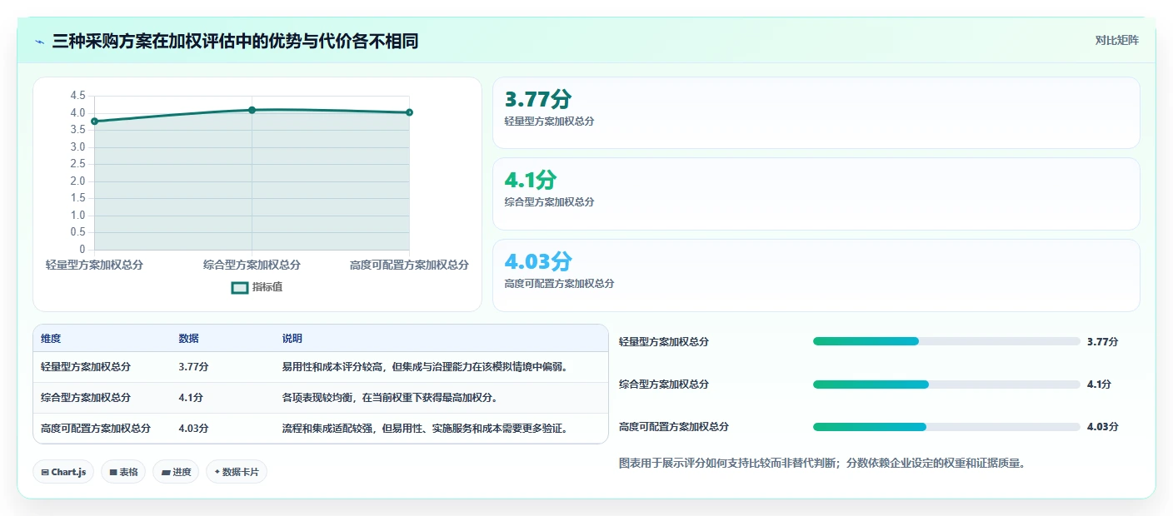
Task: Click the Chart.js tag chip
Action: pos(64,472)
